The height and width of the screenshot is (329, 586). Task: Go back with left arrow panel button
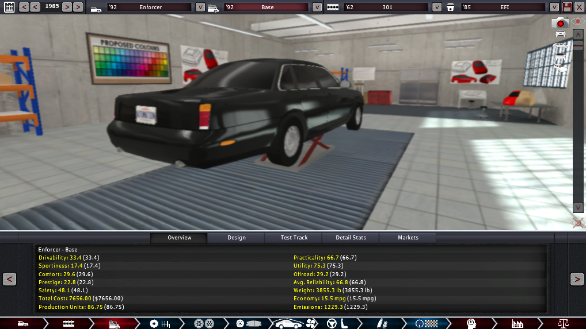coord(9,279)
